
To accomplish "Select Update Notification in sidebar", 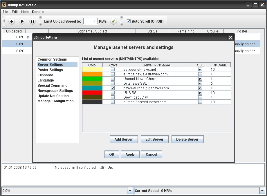I will click(53, 96).
